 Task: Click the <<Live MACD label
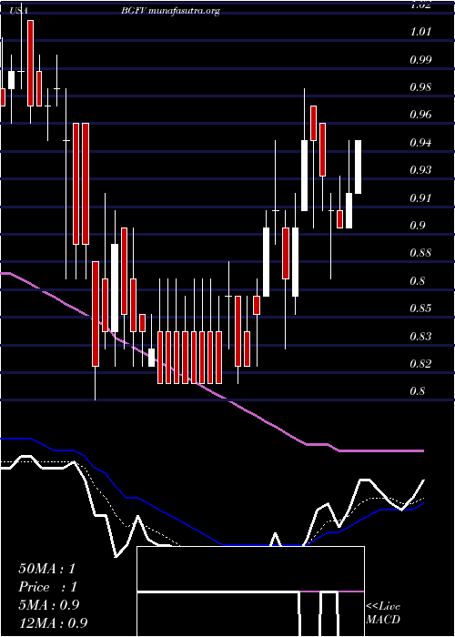(383, 612)
